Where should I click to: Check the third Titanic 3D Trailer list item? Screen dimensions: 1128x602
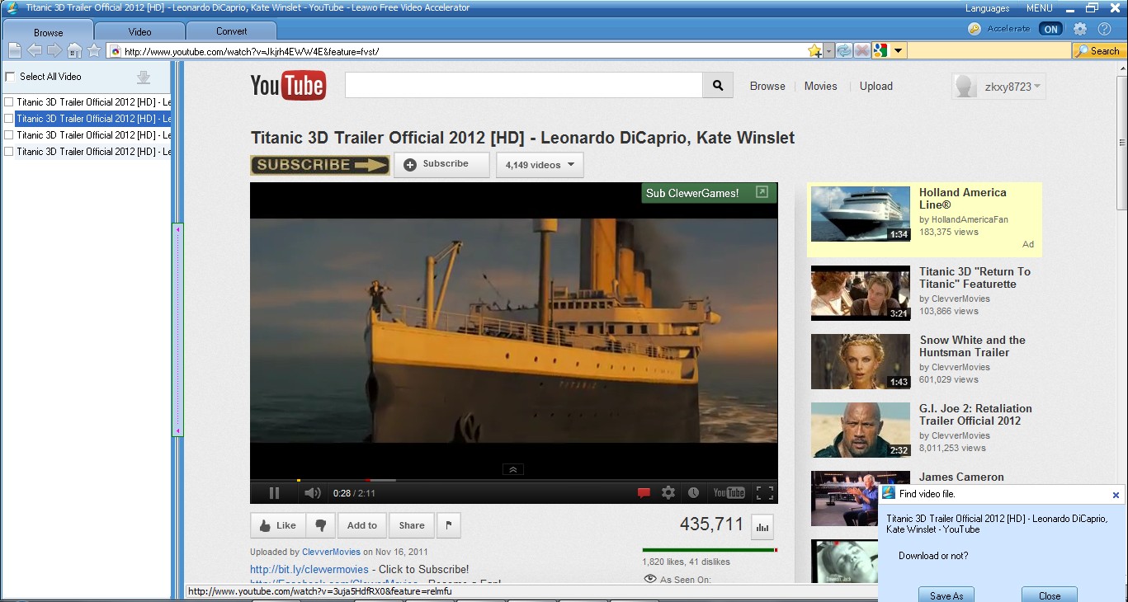tap(9, 135)
